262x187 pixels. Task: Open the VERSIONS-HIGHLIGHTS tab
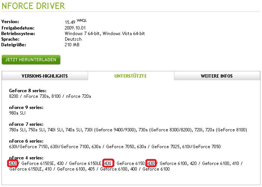point(45,76)
